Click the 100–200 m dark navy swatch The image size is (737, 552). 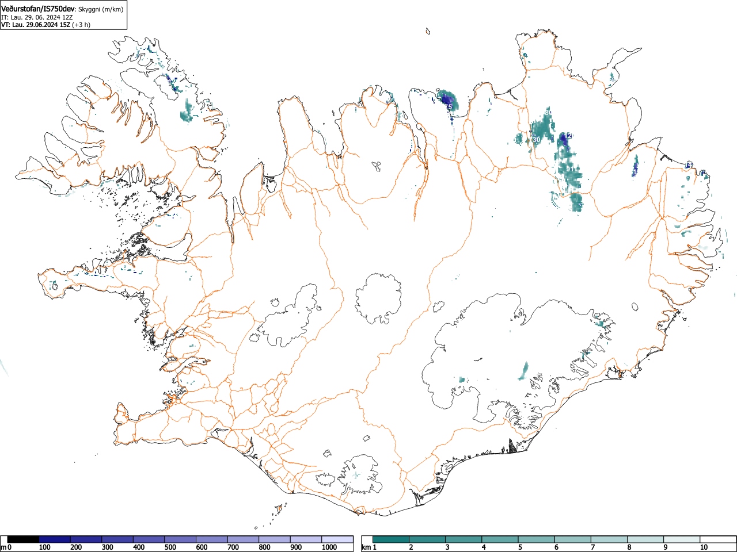[x=55, y=539]
